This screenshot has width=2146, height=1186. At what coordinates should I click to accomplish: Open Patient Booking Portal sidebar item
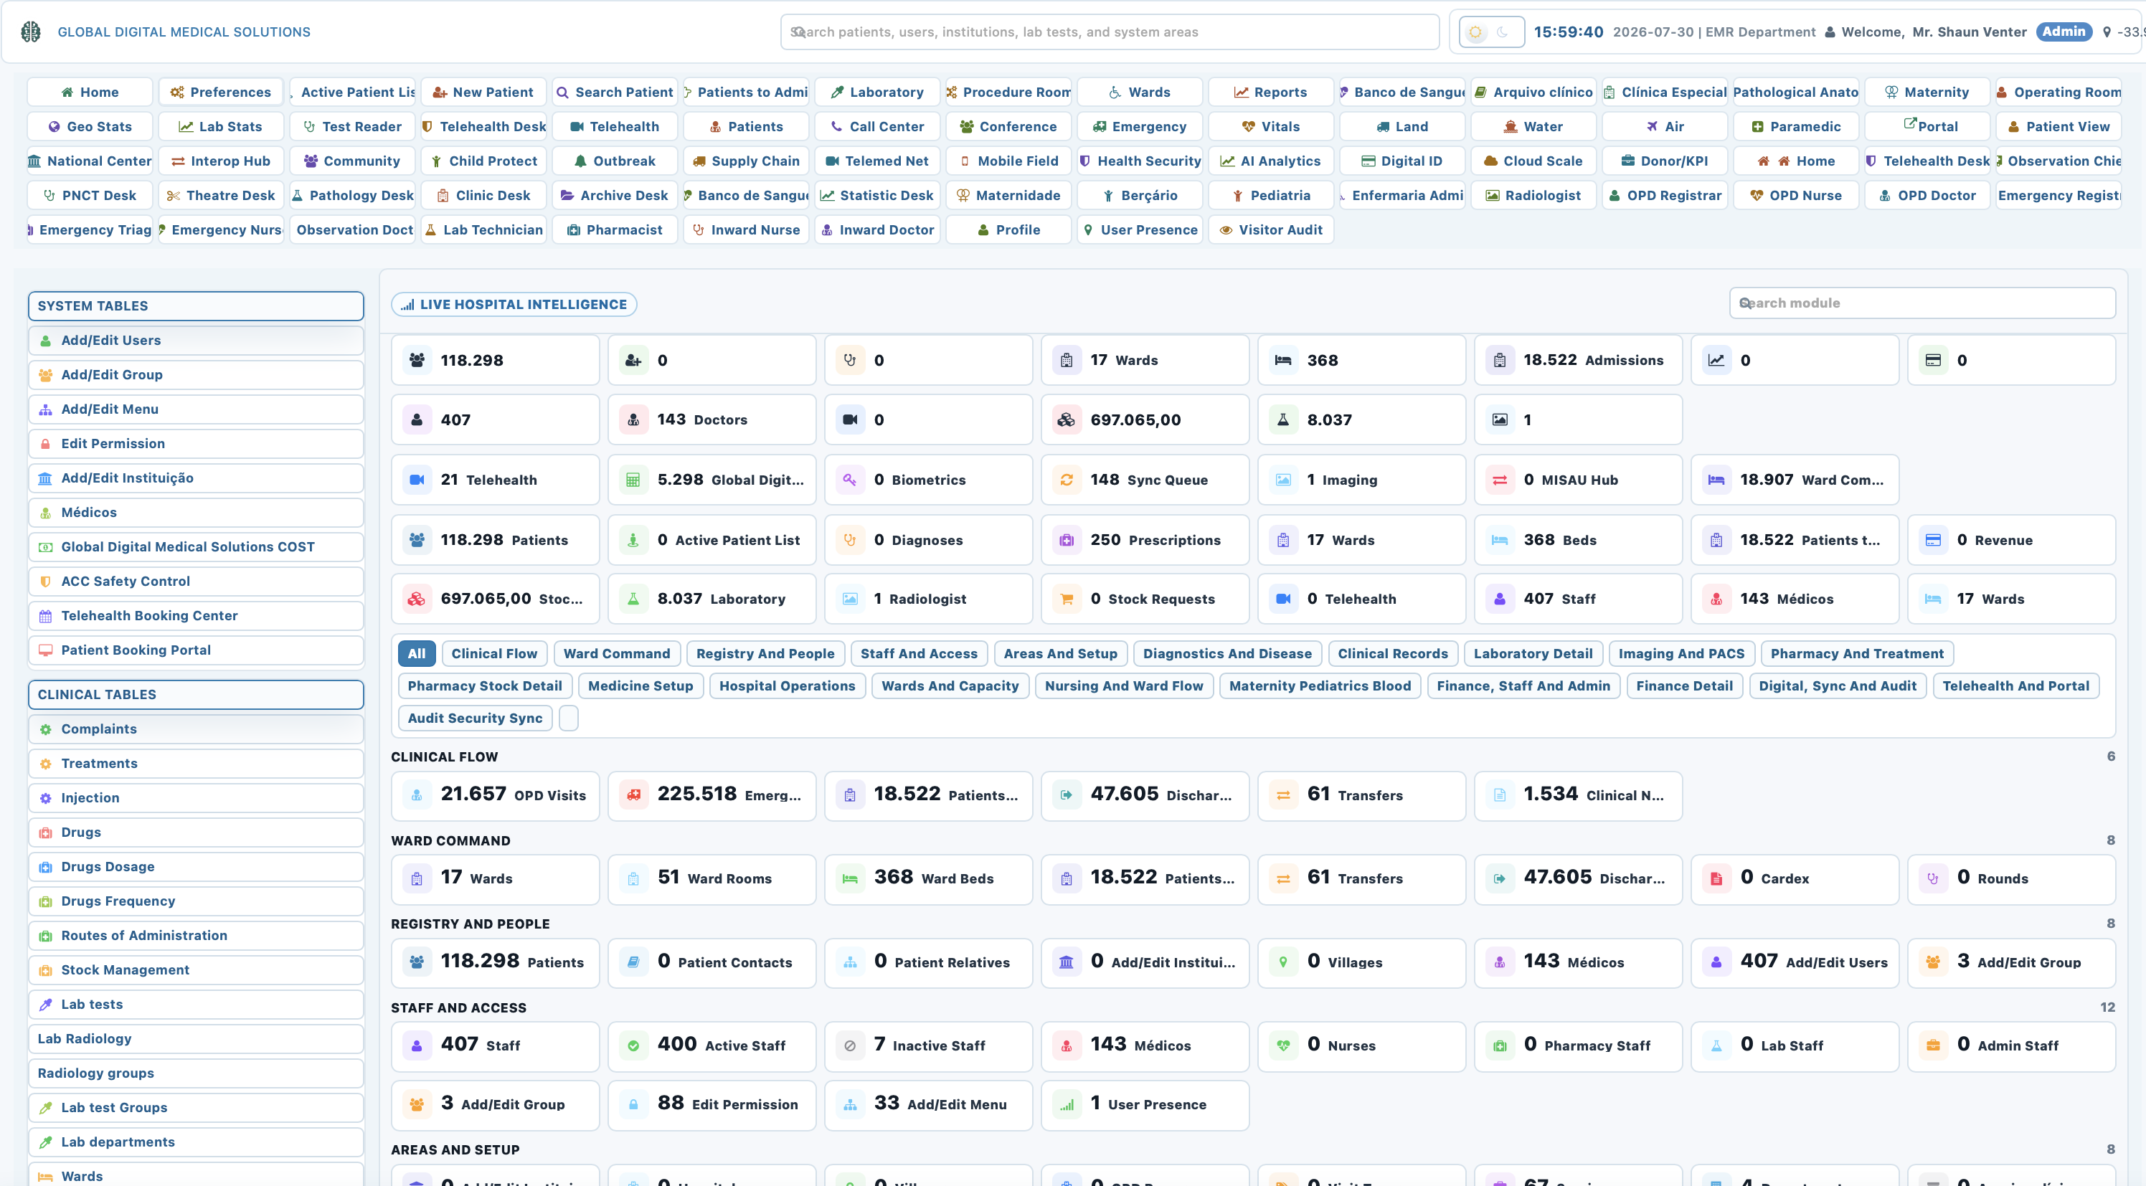pyautogui.click(x=196, y=650)
